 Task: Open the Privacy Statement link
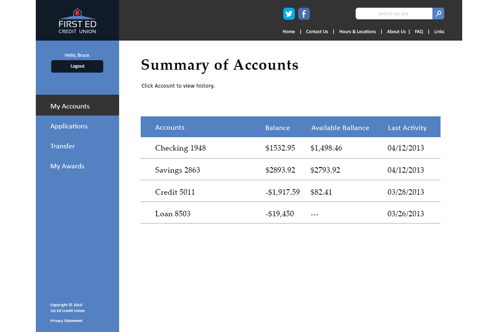[66, 321]
